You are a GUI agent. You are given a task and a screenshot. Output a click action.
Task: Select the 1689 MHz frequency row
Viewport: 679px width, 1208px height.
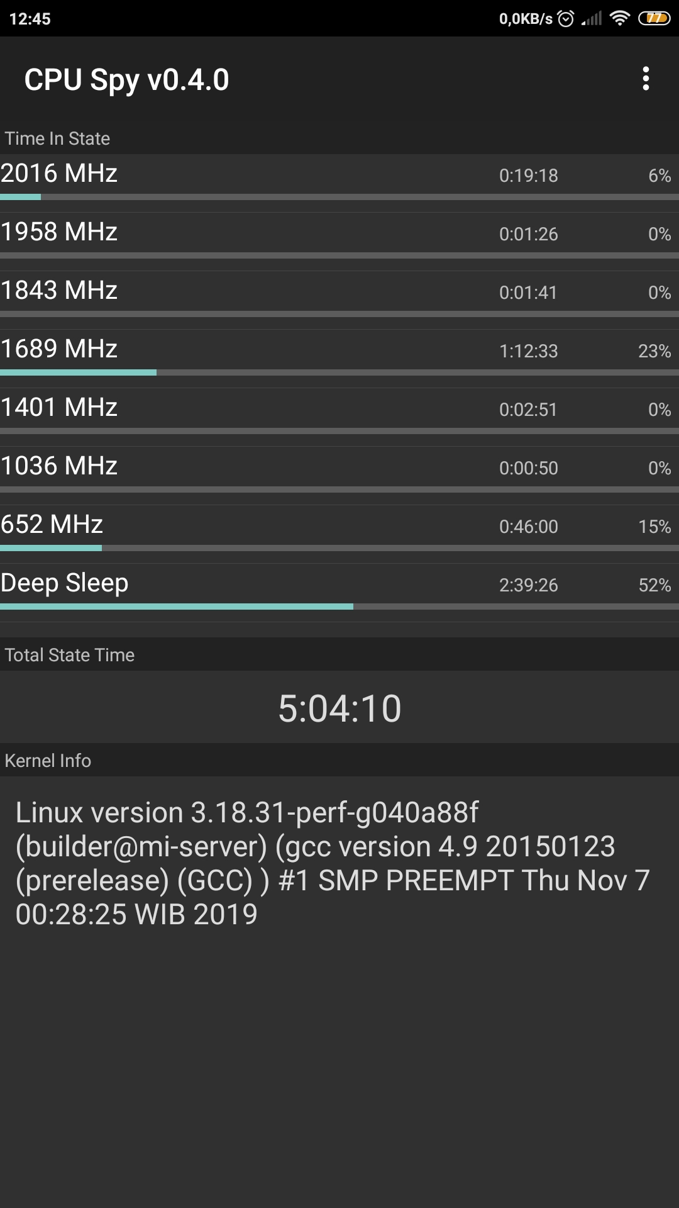pos(339,350)
